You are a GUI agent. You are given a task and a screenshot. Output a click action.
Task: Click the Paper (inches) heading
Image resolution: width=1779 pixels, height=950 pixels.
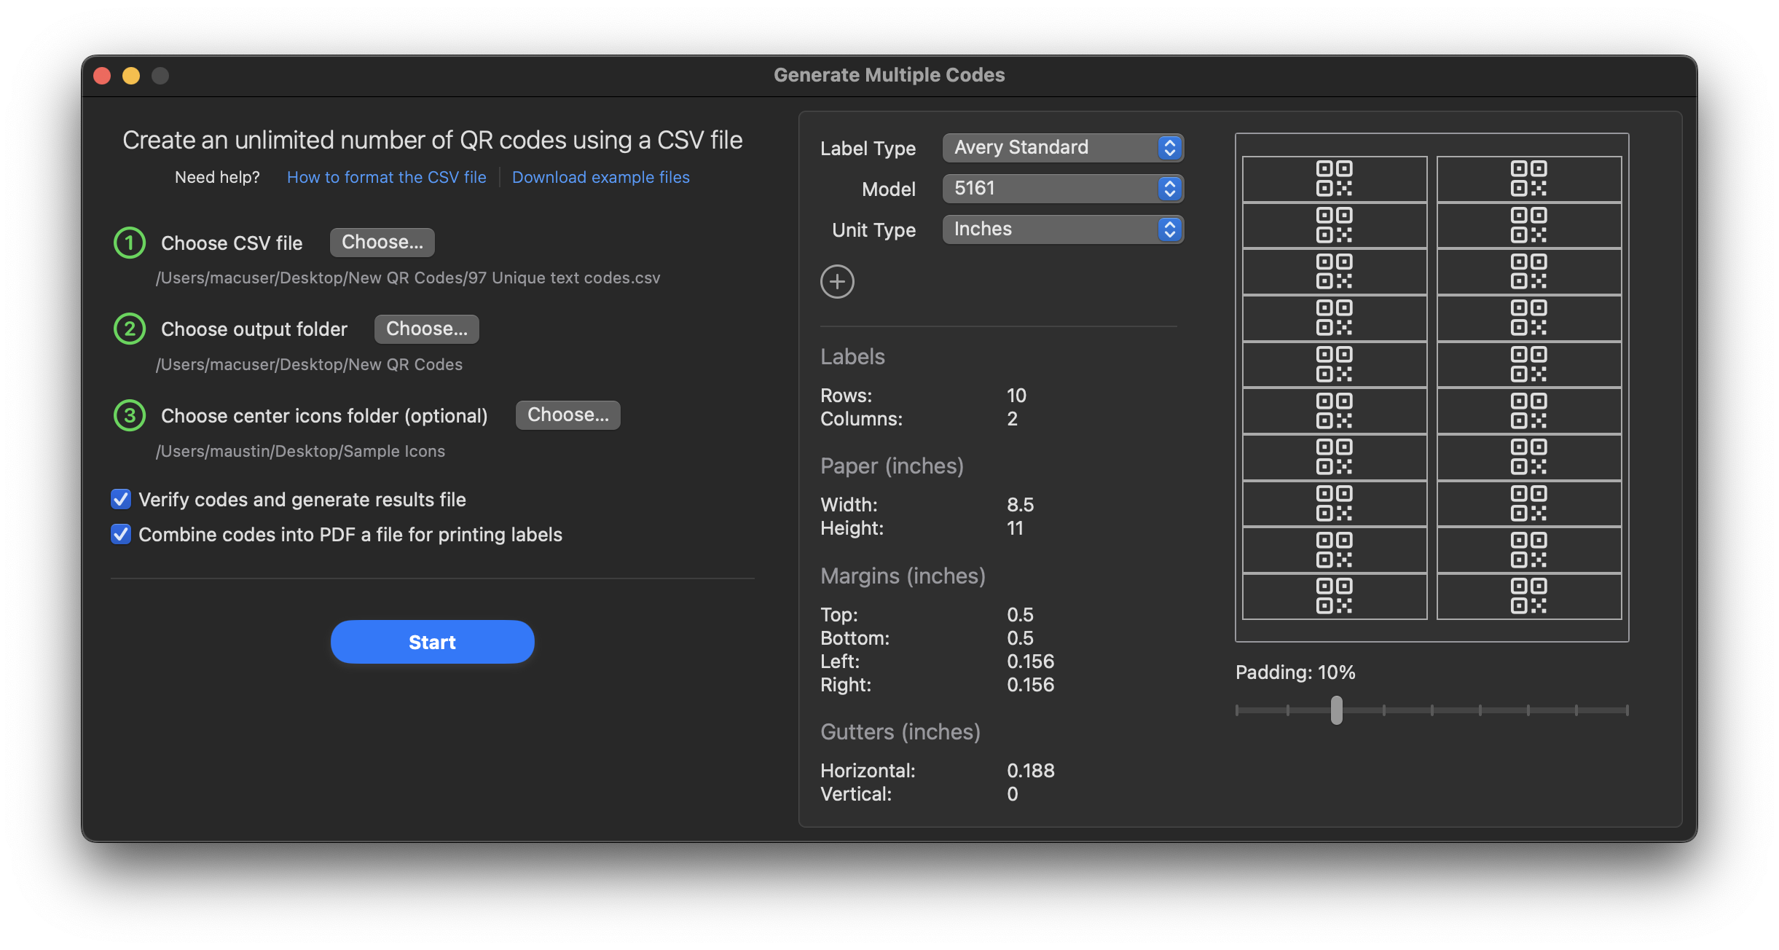click(892, 466)
